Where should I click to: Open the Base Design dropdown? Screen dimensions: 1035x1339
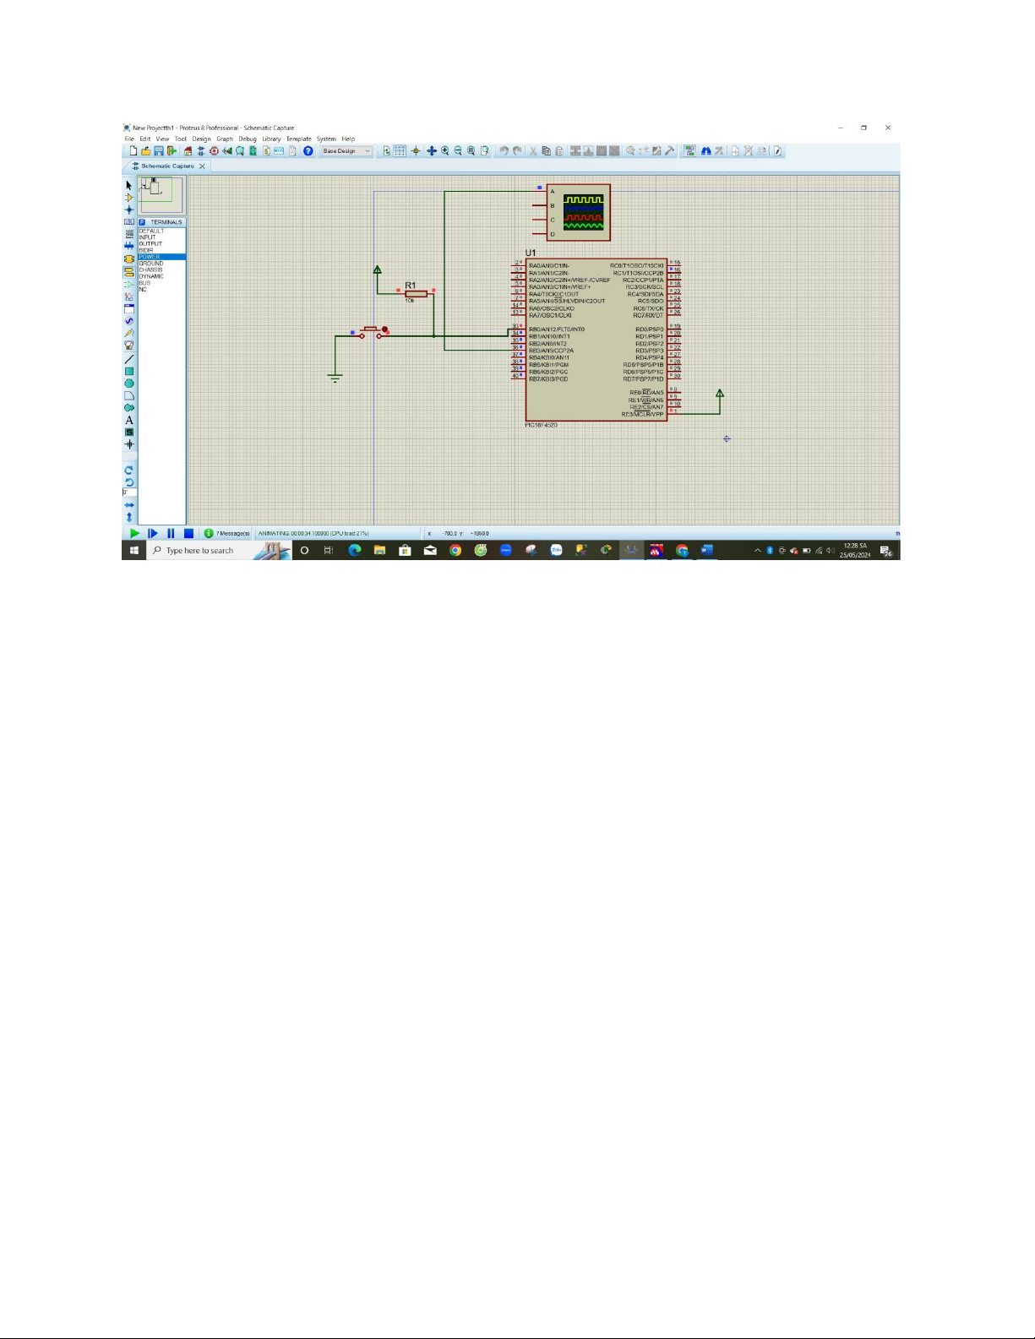[x=346, y=151]
